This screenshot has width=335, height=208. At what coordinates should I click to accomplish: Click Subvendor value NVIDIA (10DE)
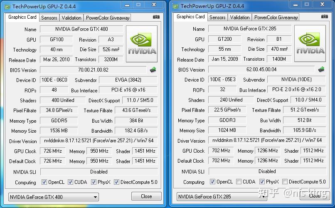[x=296, y=79]
